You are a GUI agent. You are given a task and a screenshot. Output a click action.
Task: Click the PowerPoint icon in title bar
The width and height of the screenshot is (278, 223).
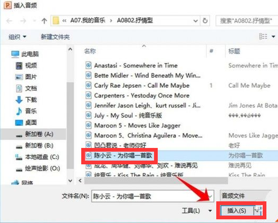[7, 5]
